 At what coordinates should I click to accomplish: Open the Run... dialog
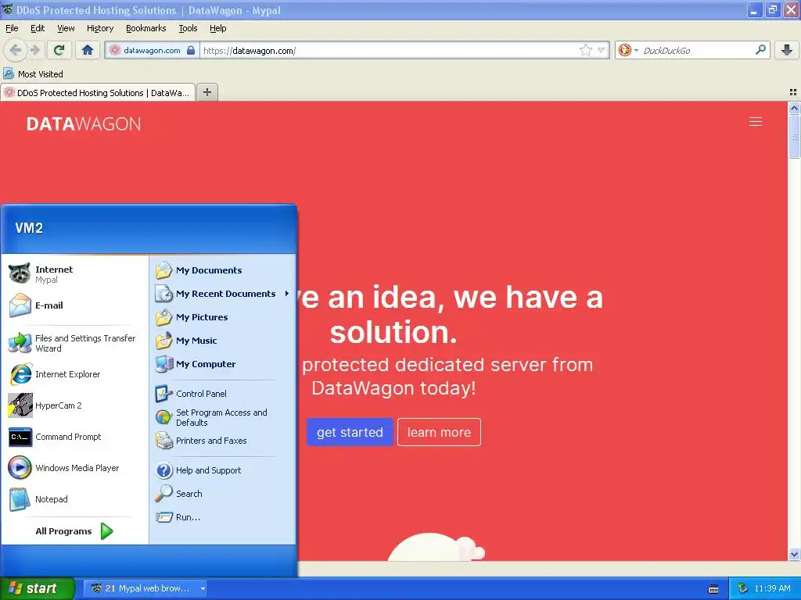[x=223, y=517]
